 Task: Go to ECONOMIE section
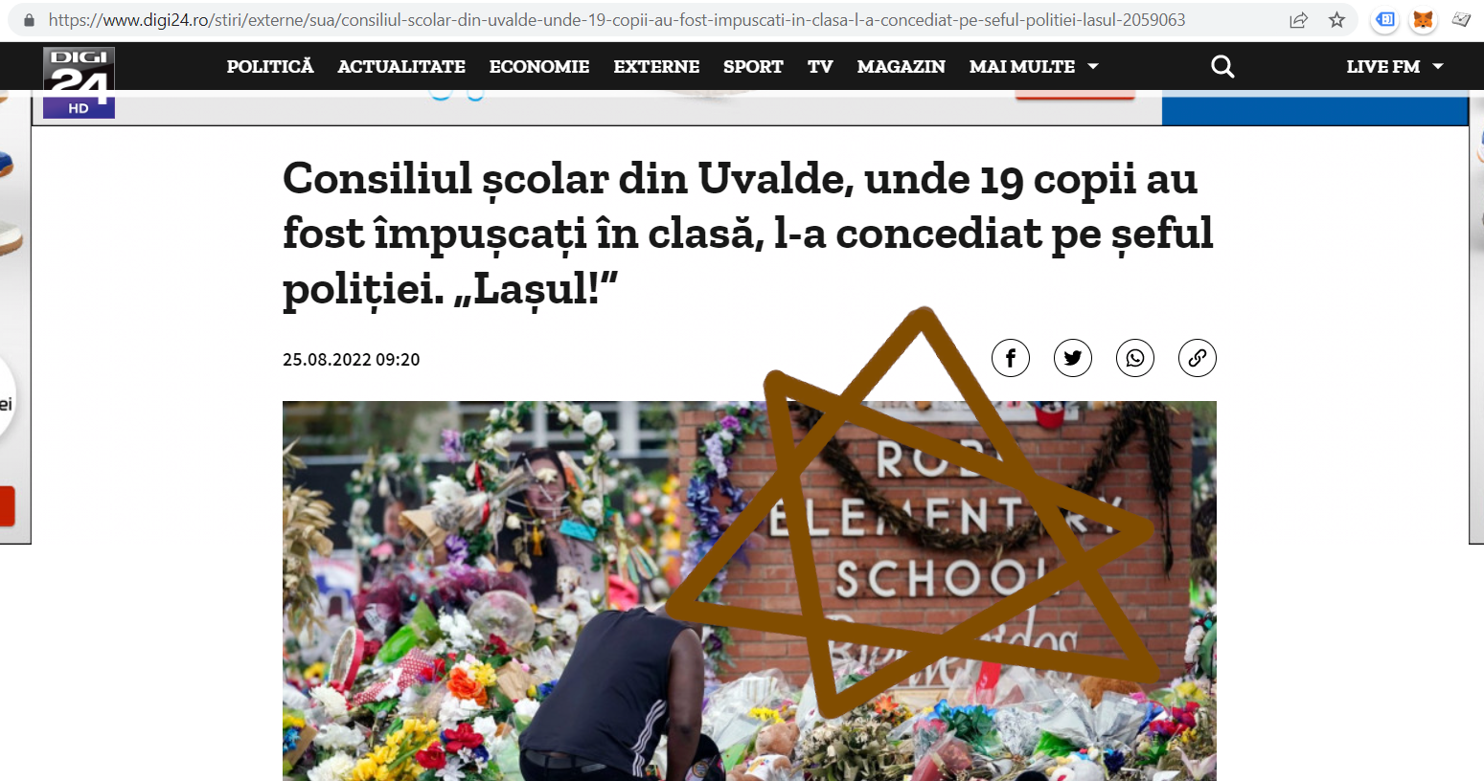pyautogui.click(x=539, y=66)
